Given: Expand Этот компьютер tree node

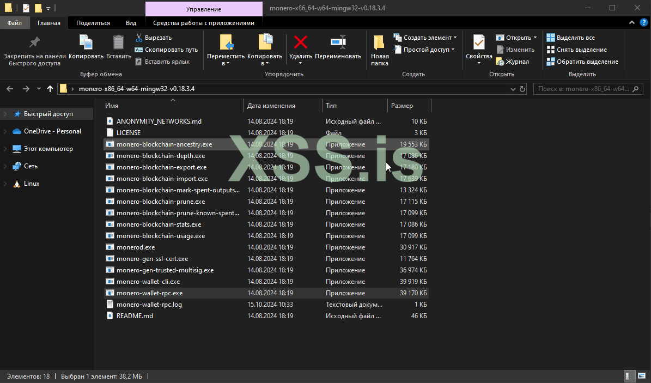Looking at the screenshot, I should [x=5, y=149].
